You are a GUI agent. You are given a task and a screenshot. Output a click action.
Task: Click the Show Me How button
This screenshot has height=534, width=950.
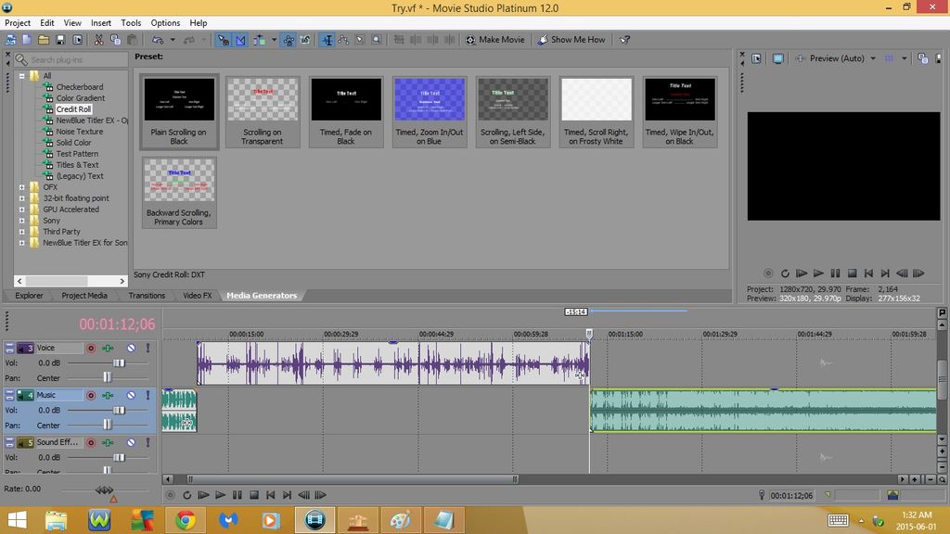571,40
